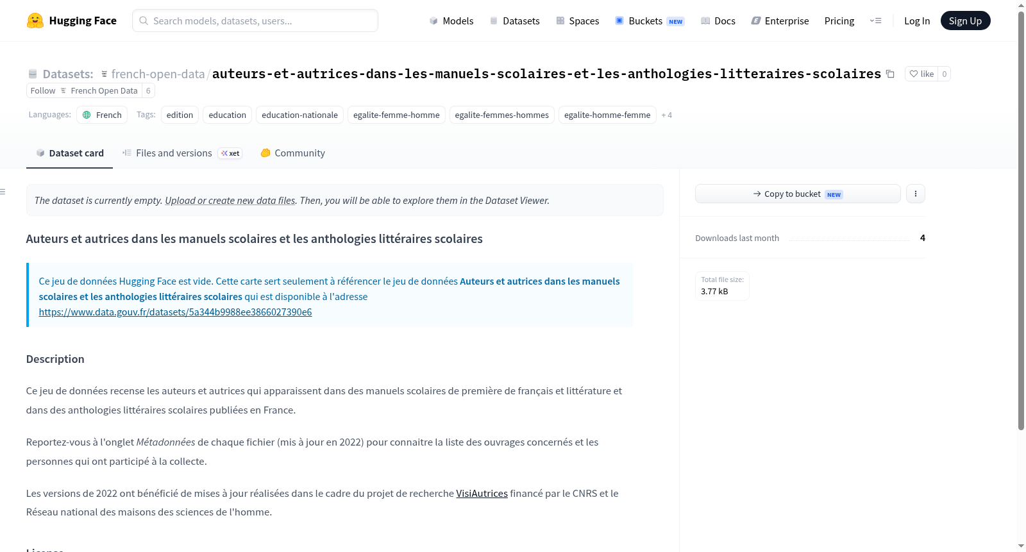Copy dataset to bucket

click(798, 194)
